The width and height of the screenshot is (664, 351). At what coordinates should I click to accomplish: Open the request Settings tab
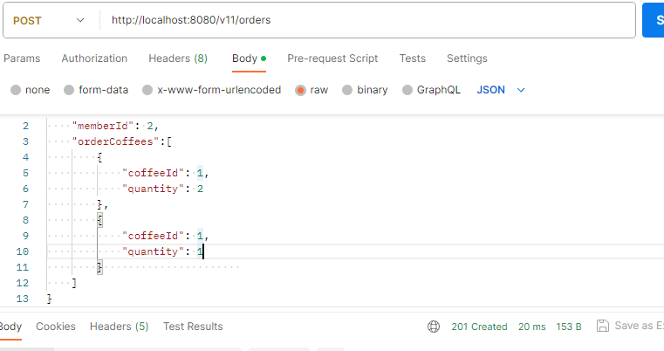[x=467, y=58]
